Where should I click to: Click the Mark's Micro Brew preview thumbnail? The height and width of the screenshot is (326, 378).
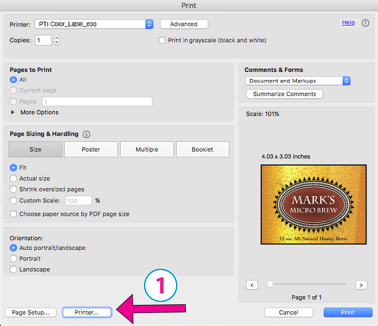click(313, 205)
